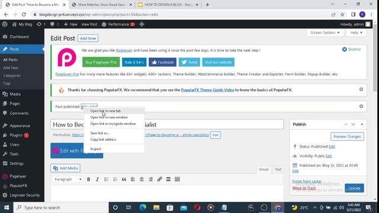379x213 pixels.
Task: Open the Performance menu in admin bar
Action: click(x=118, y=24)
